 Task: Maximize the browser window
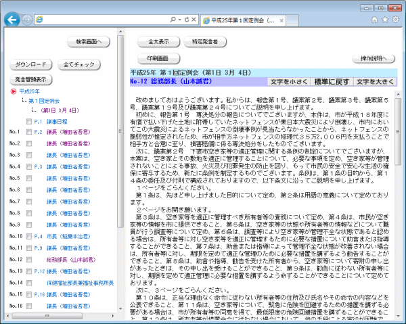pyautogui.click(x=380, y=8)
